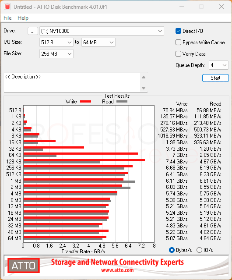Open the Queue Depth dropdown
The image size is (232, 280).
pos(218,65)
